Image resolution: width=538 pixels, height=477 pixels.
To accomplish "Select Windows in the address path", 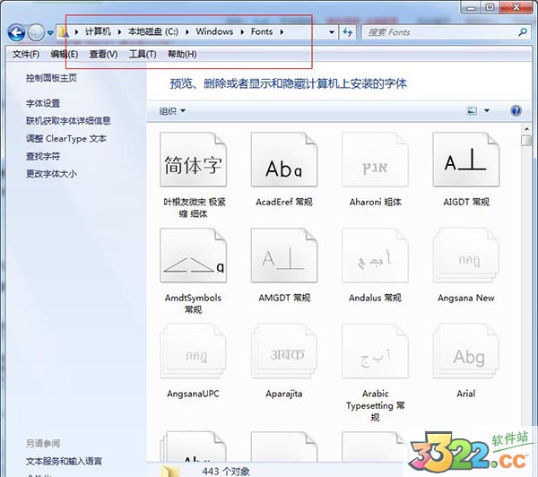I will pyautogui.click(x=214, y=32).
